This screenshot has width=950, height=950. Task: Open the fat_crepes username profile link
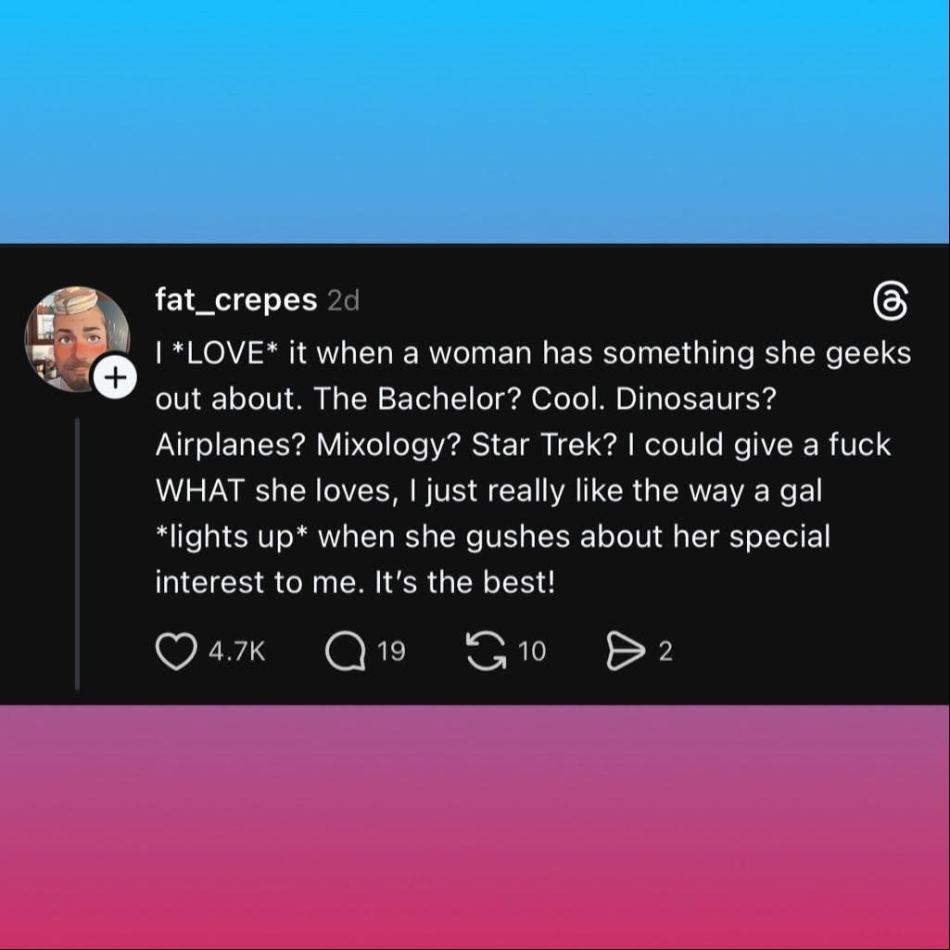(x=235, y=300)
